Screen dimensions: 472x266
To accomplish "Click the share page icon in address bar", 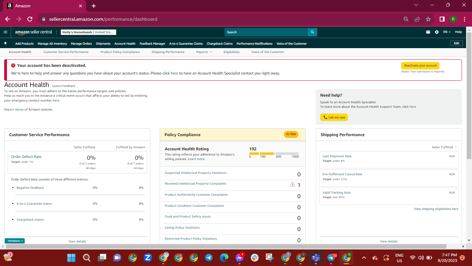I will click(x=417, y=19).
